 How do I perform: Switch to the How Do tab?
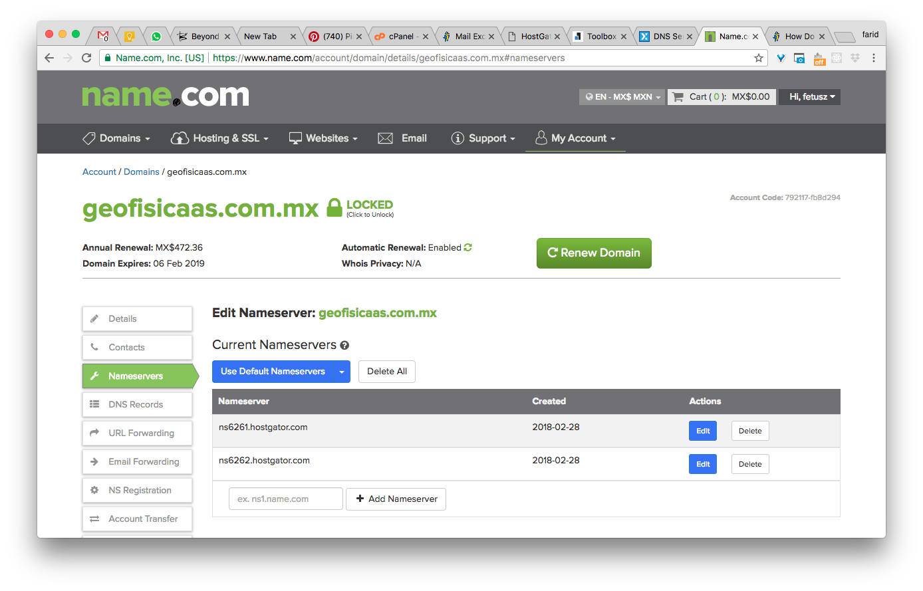[798, 37]
